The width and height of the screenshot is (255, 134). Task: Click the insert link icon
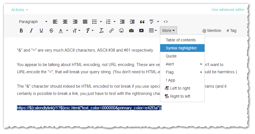(x=111, y=31)
